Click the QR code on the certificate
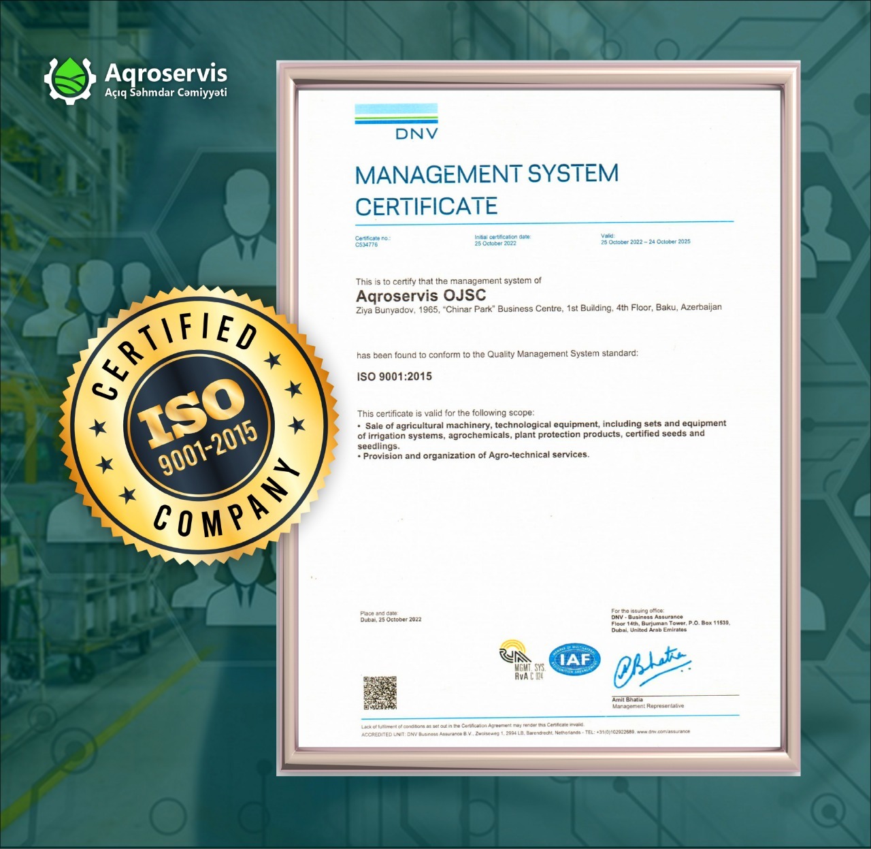 click(380, 693)
